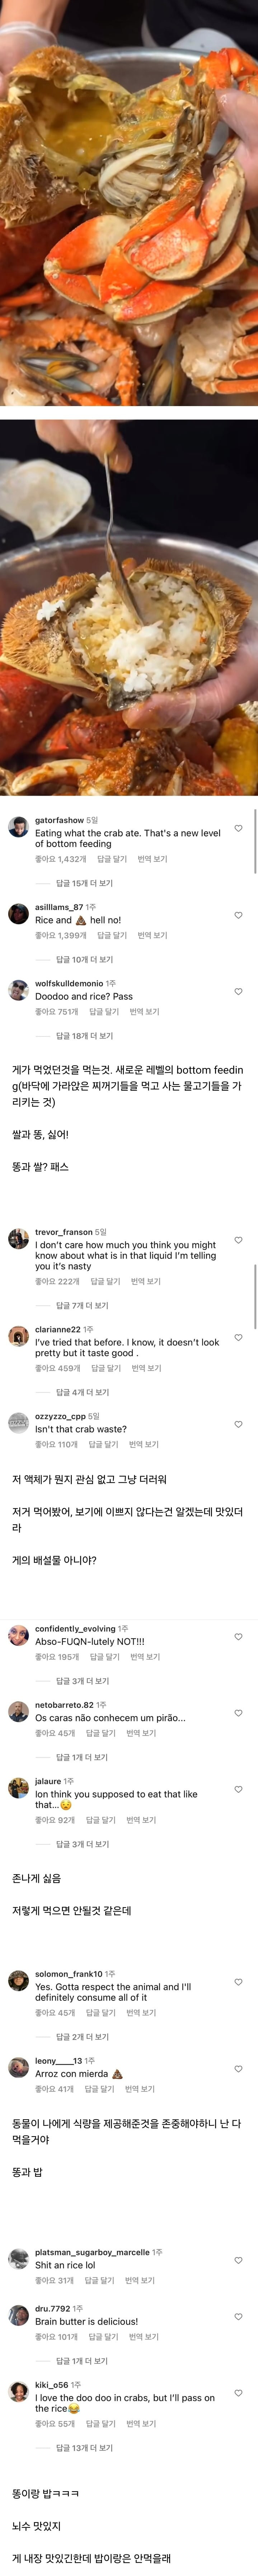Image resolution: width=258 pixels, height=2576 pixels.
Task: Open gatorfashow's profile picture
Action: (x=18, y=827)
